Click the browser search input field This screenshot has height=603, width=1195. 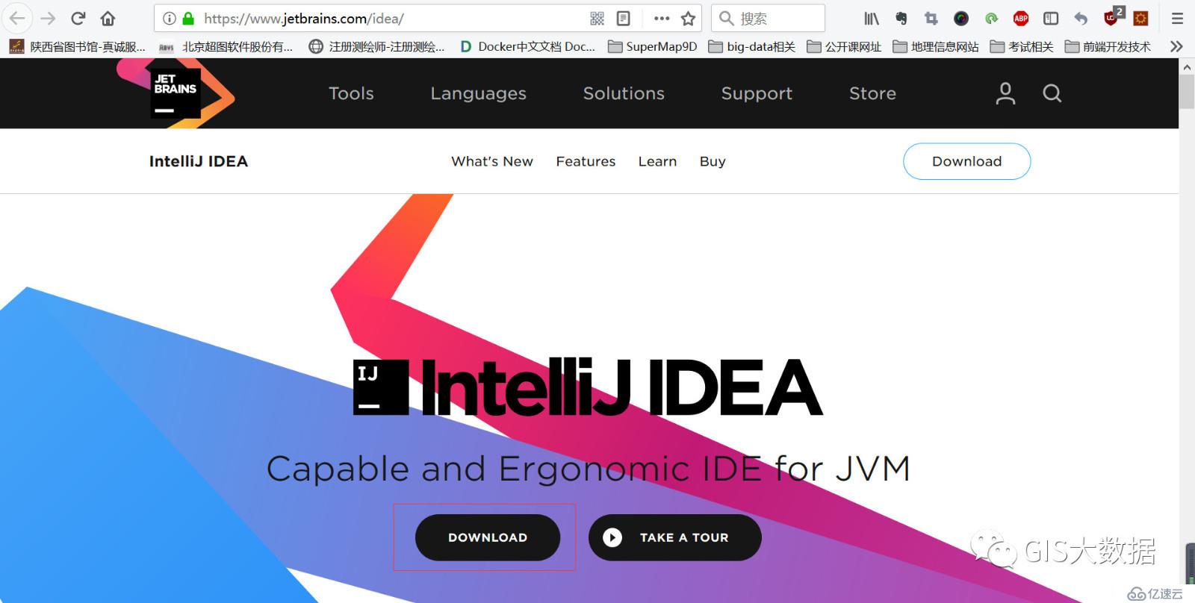point(768,19)
